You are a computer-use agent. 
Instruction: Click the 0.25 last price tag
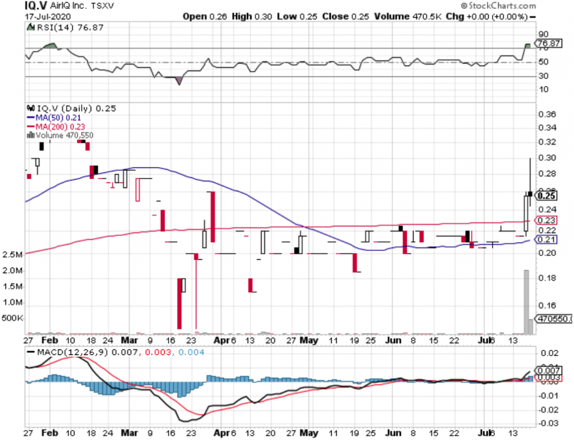click(547, 195)
